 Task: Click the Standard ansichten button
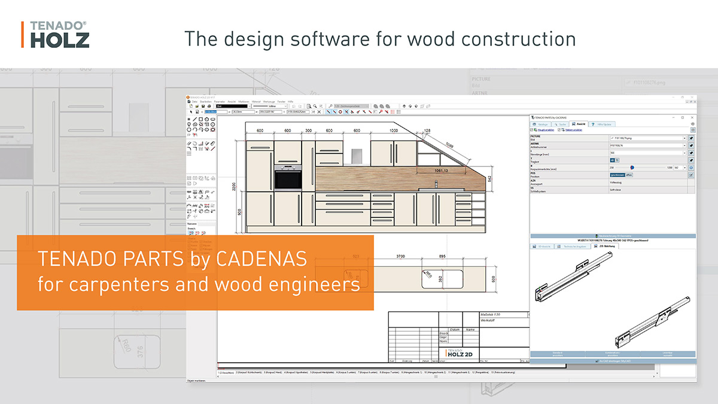(x=558, y=354)
